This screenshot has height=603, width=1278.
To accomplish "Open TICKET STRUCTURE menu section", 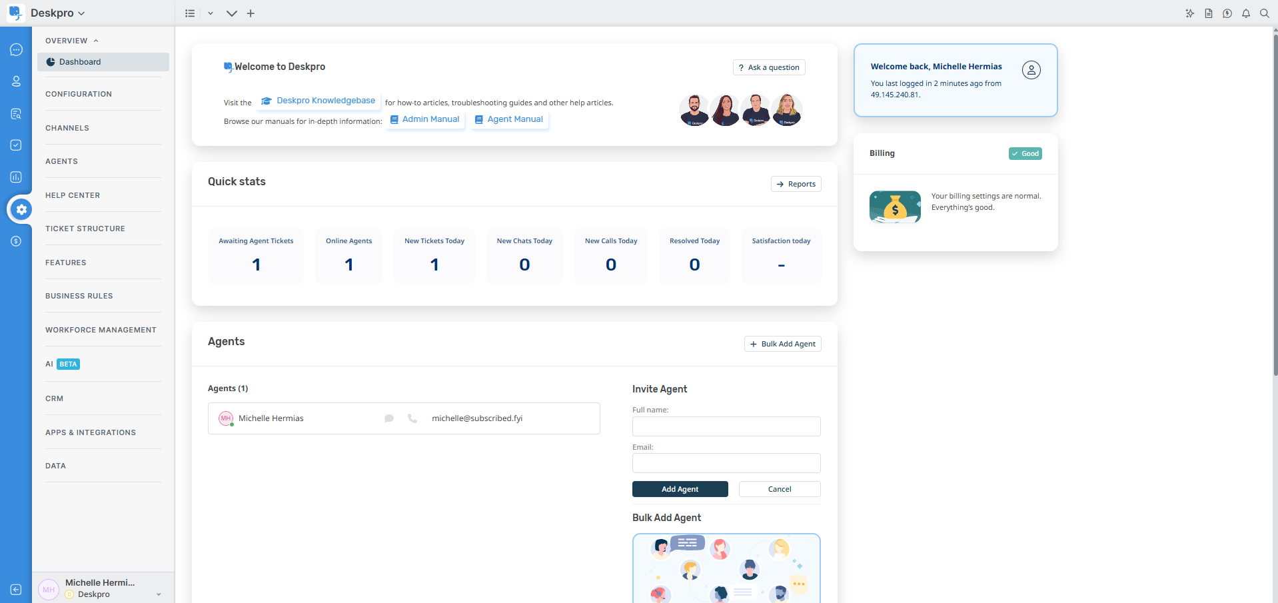I will [x=85, y=229].
